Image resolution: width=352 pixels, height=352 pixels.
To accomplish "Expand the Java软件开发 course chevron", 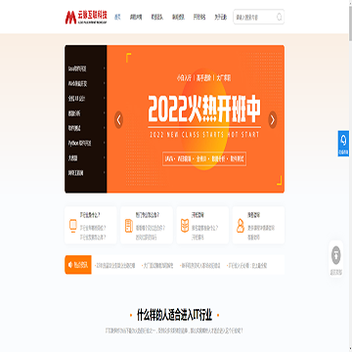I will coord(104,68).
